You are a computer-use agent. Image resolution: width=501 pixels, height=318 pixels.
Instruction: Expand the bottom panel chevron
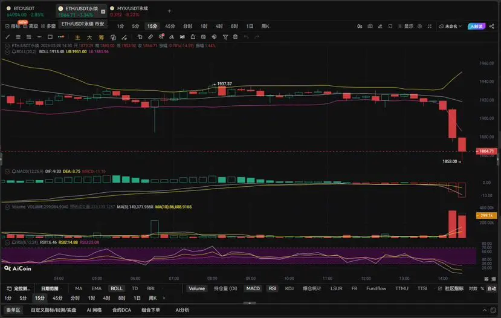click(485, 310)
